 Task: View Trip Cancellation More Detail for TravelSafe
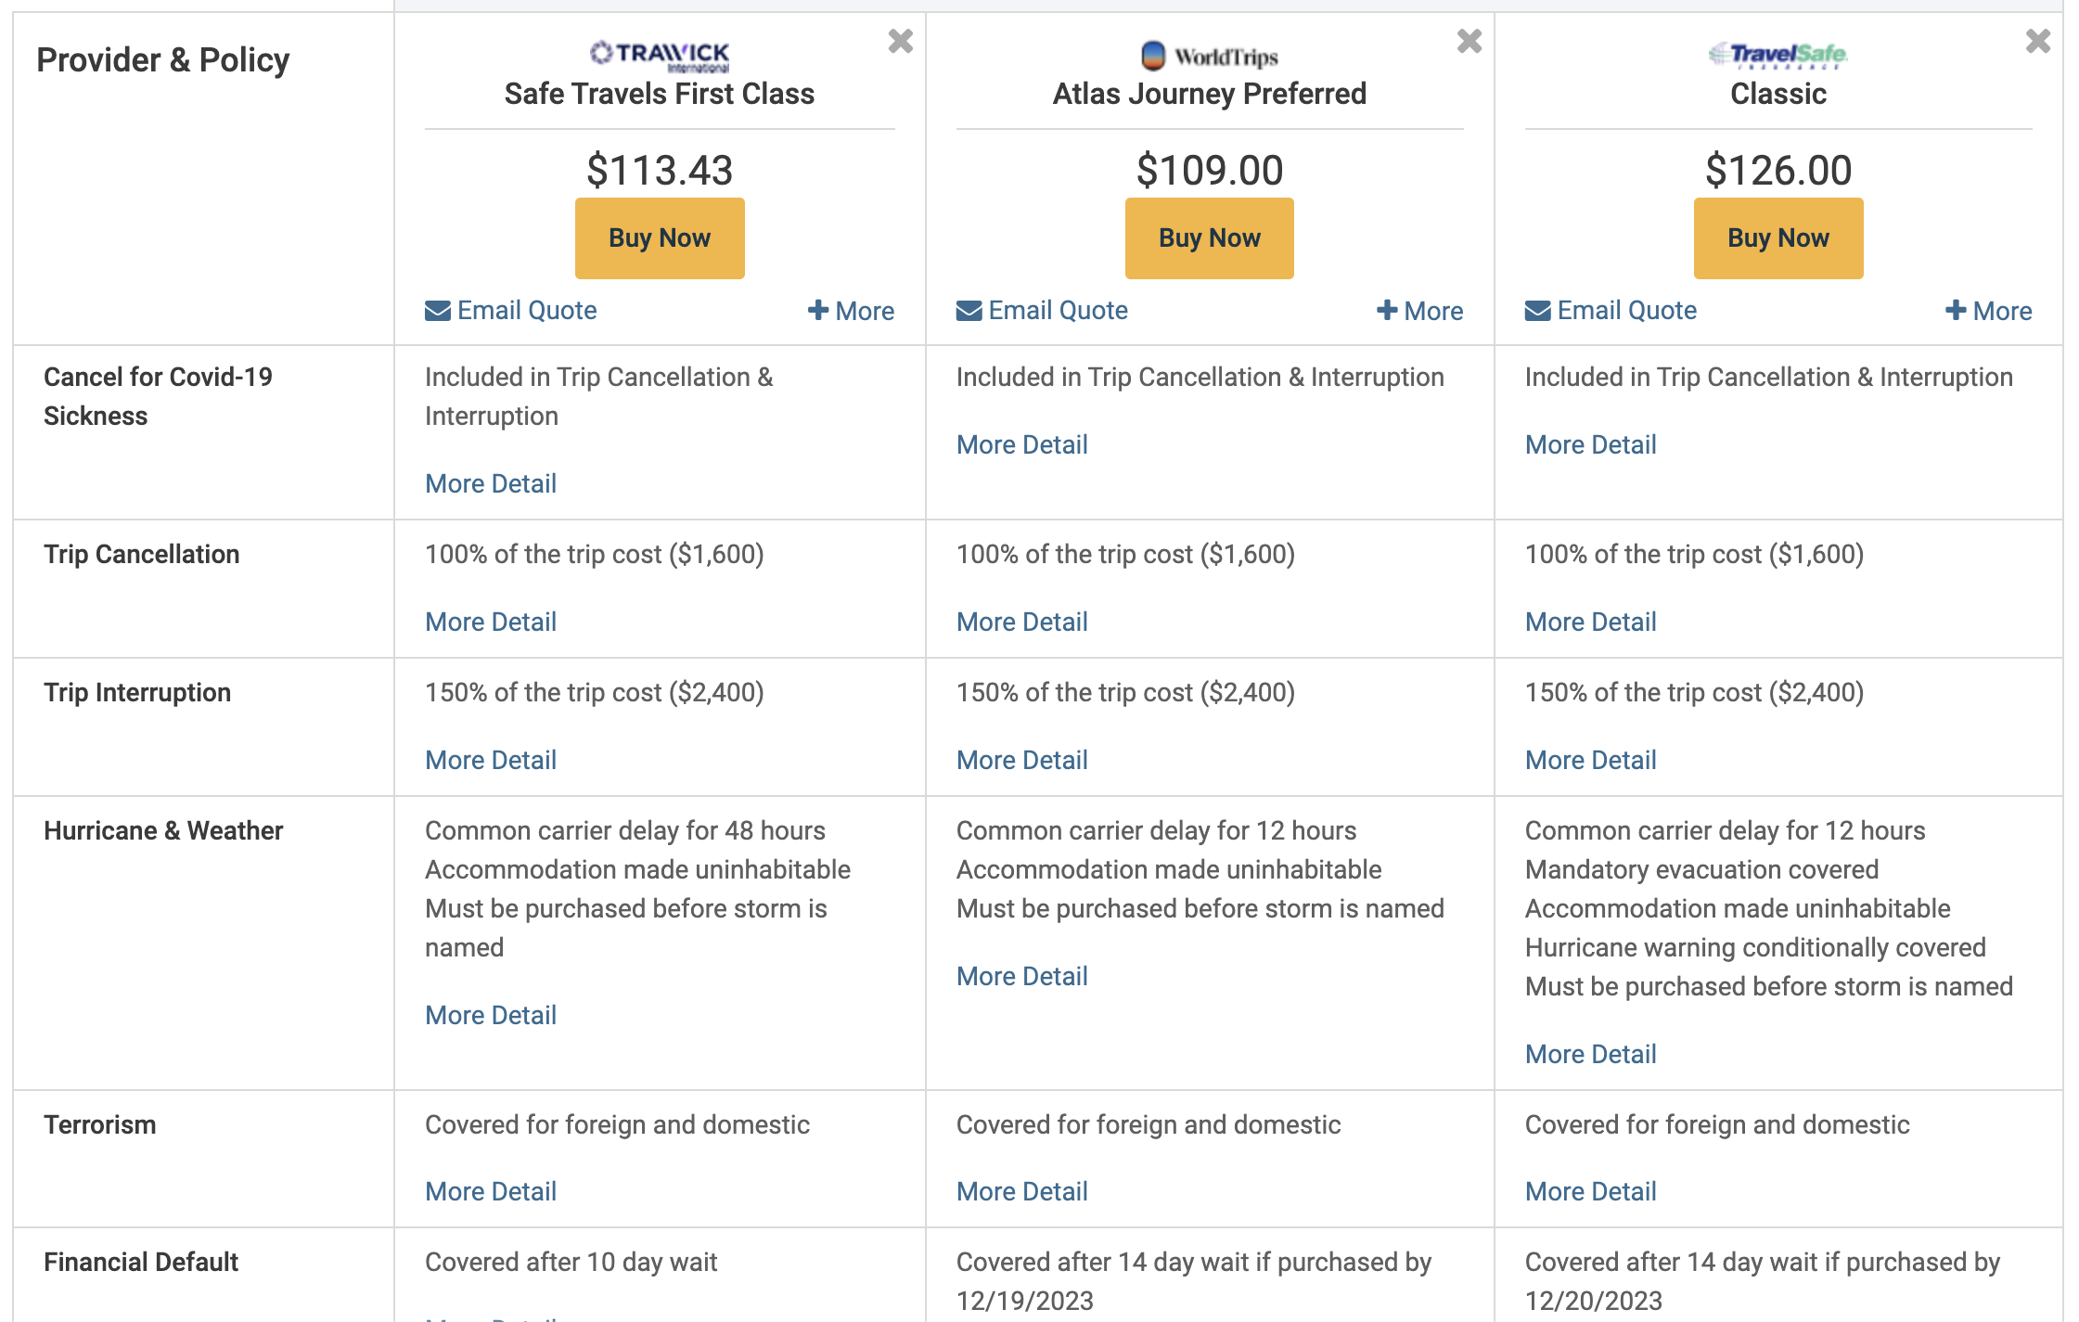1591,622
